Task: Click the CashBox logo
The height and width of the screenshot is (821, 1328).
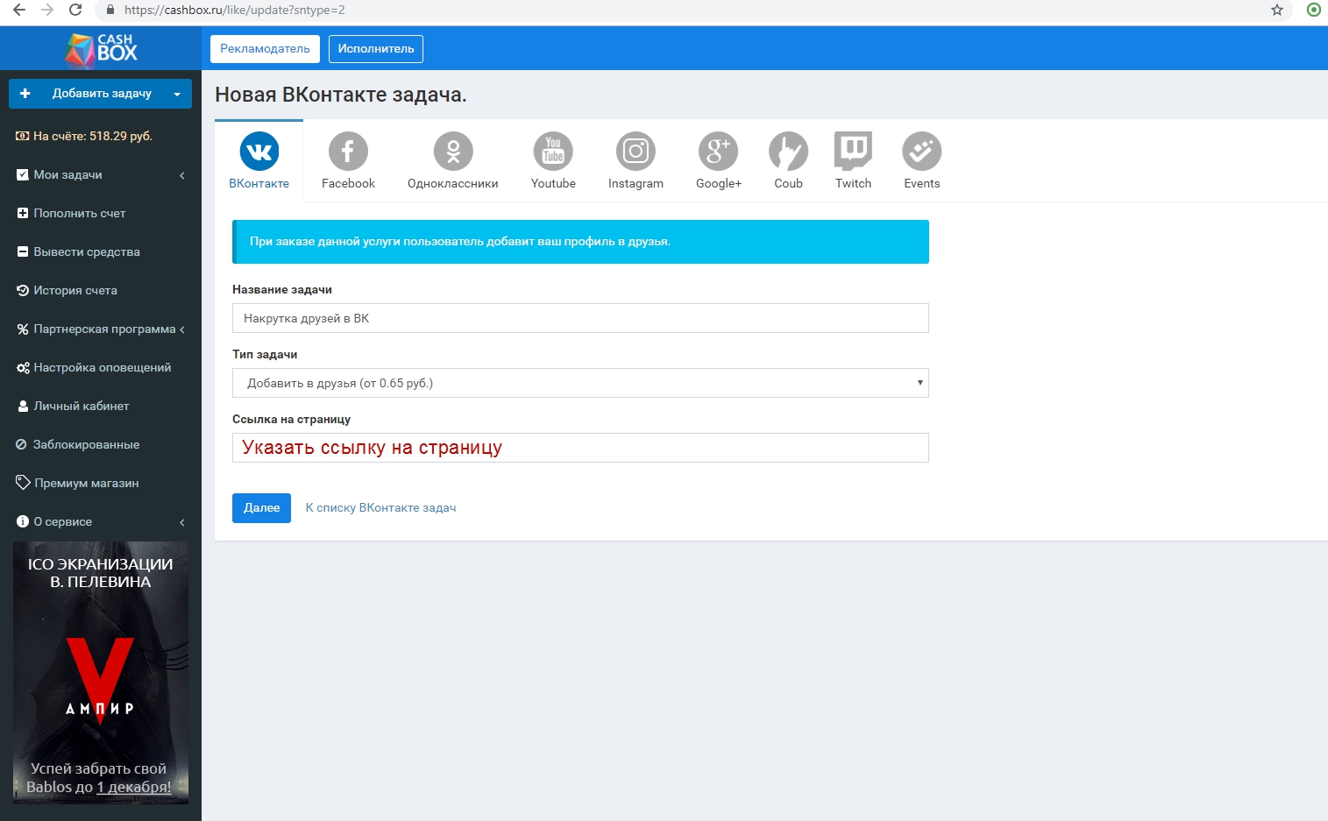Action: coord(101,49)
